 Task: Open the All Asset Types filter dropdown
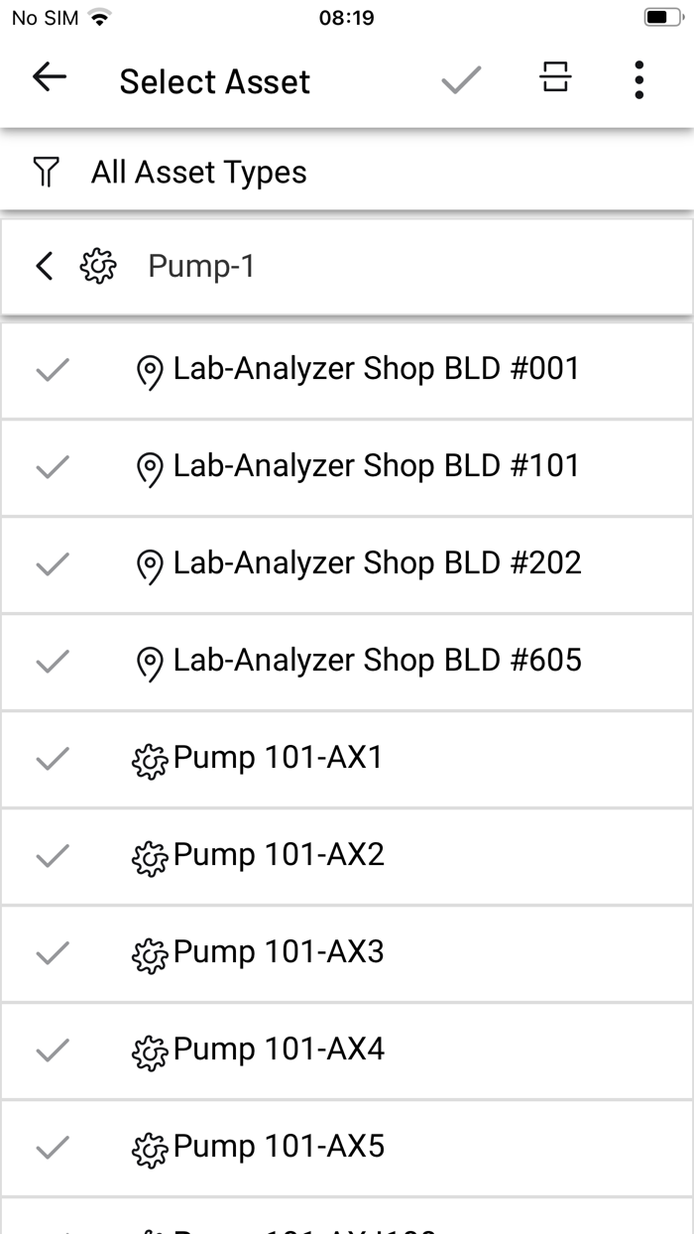tap(347, 173)
